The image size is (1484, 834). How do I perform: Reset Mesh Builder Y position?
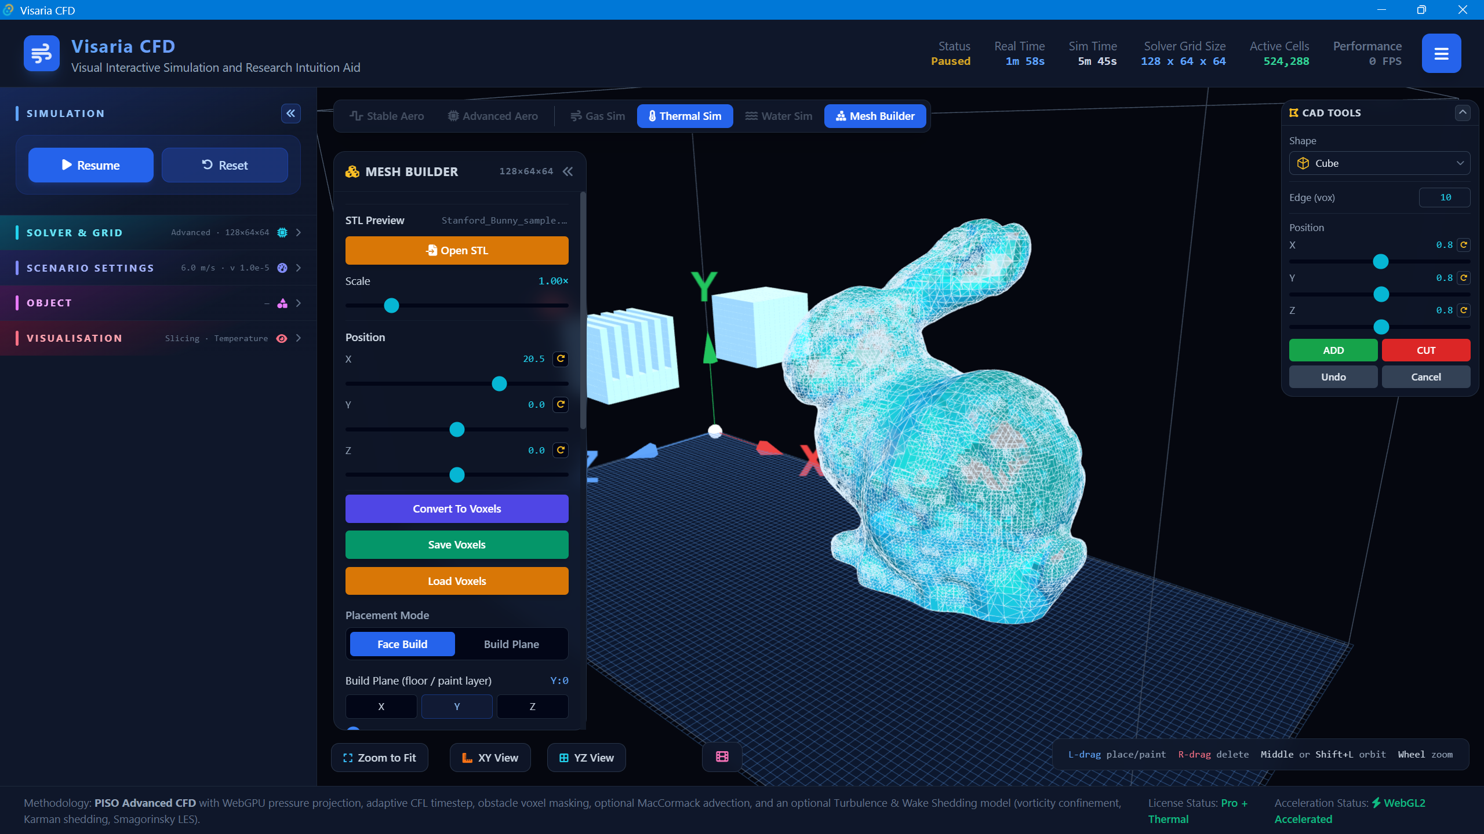click(x=561, y=405)
